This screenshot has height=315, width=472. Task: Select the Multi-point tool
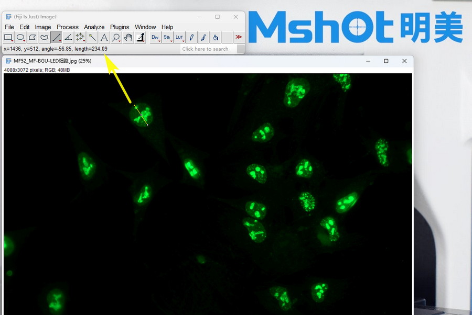pyautogui.click(x=80, y=37)
